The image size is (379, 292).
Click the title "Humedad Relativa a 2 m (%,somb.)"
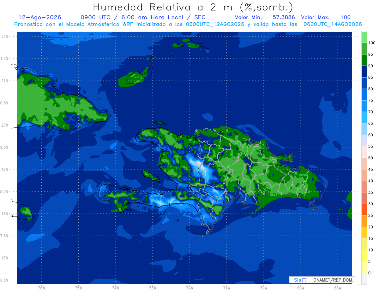click(x=193, y=7)
